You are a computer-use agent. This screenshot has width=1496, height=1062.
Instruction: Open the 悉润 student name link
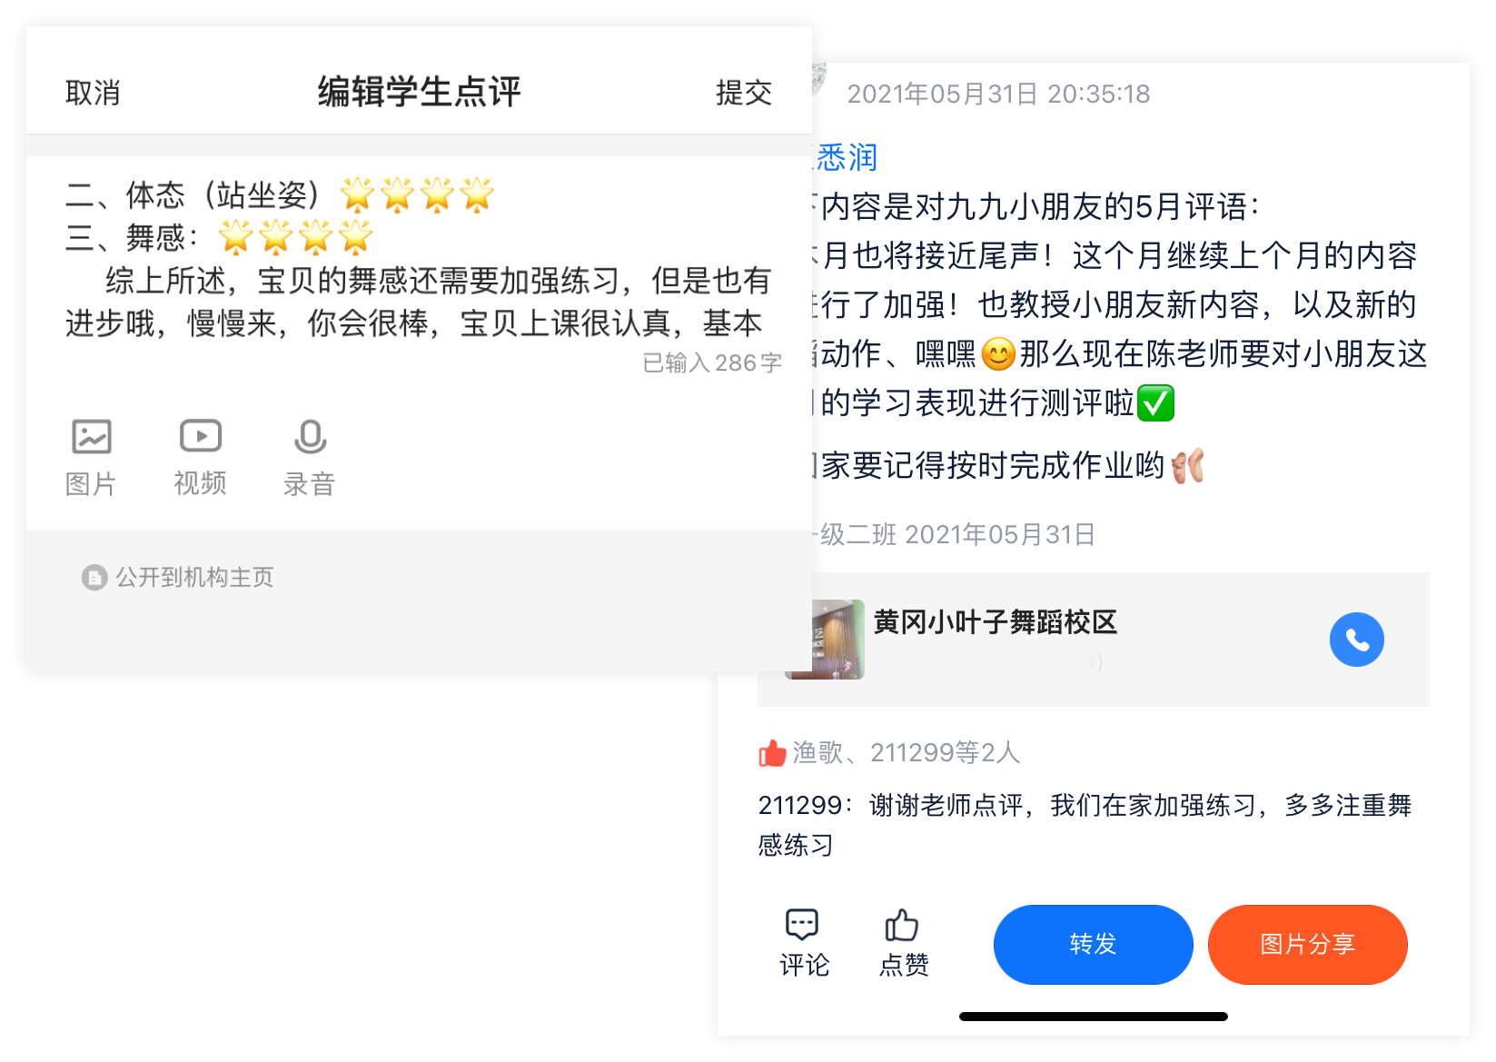click(x=847, y=158)
